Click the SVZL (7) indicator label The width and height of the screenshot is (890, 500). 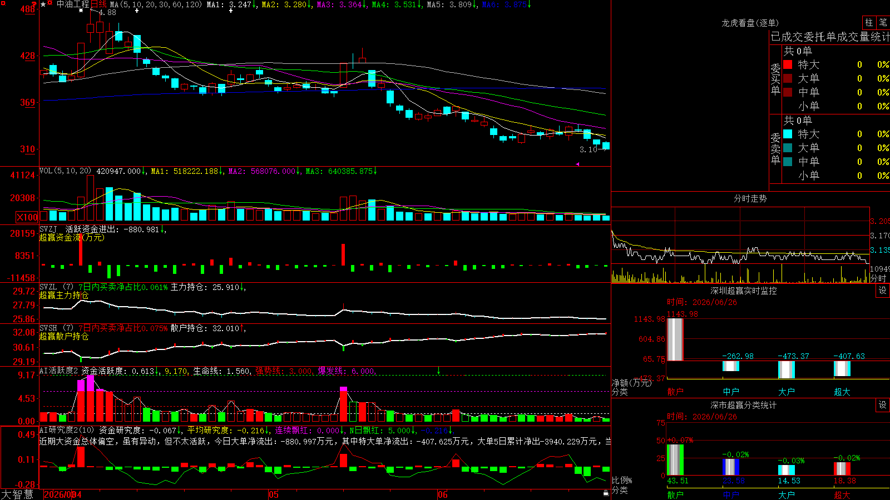click(56, 287)
